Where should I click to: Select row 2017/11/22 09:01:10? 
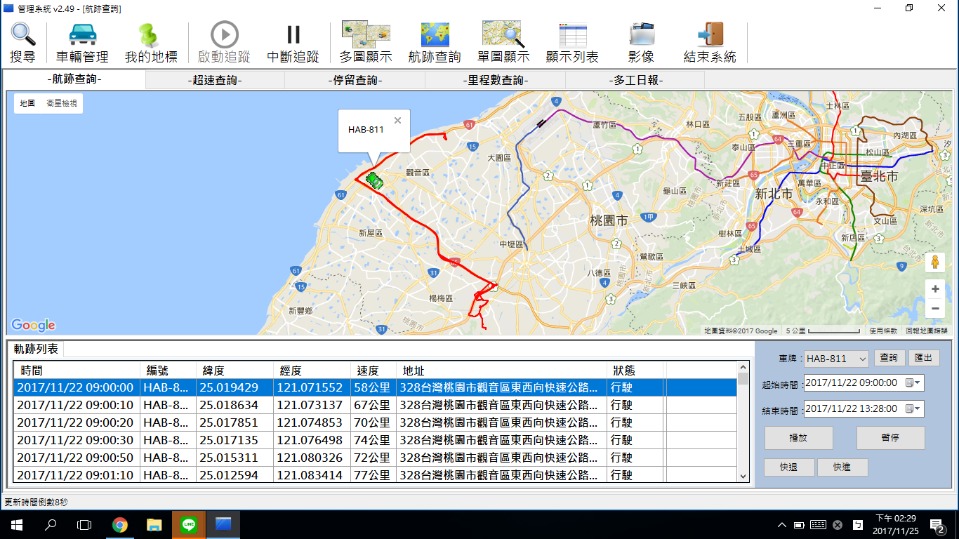pos(376,474)
